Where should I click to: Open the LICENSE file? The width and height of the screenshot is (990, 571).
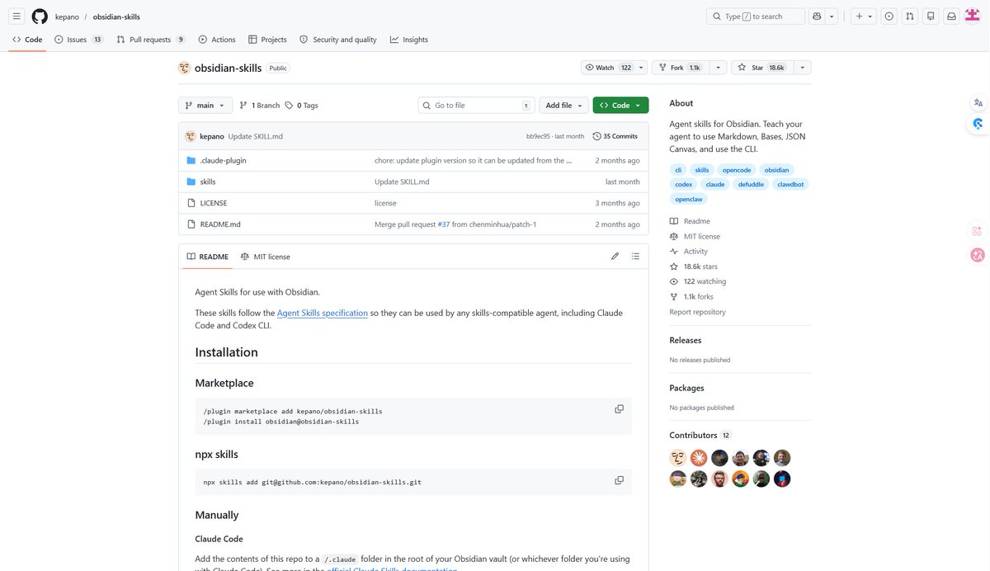pyautogui.click(x=214, y=203)
